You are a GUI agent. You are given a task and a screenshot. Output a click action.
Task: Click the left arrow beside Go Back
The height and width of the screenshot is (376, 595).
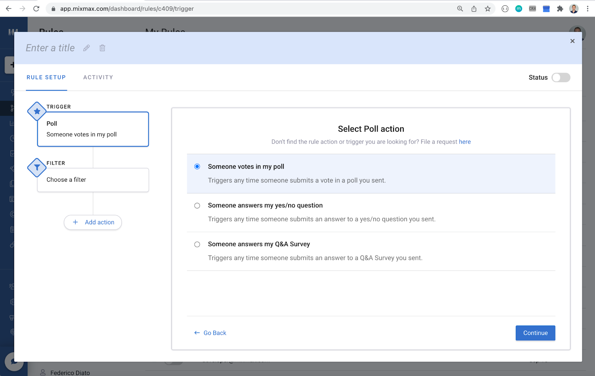pyautogui.click(x=197, y=333)
